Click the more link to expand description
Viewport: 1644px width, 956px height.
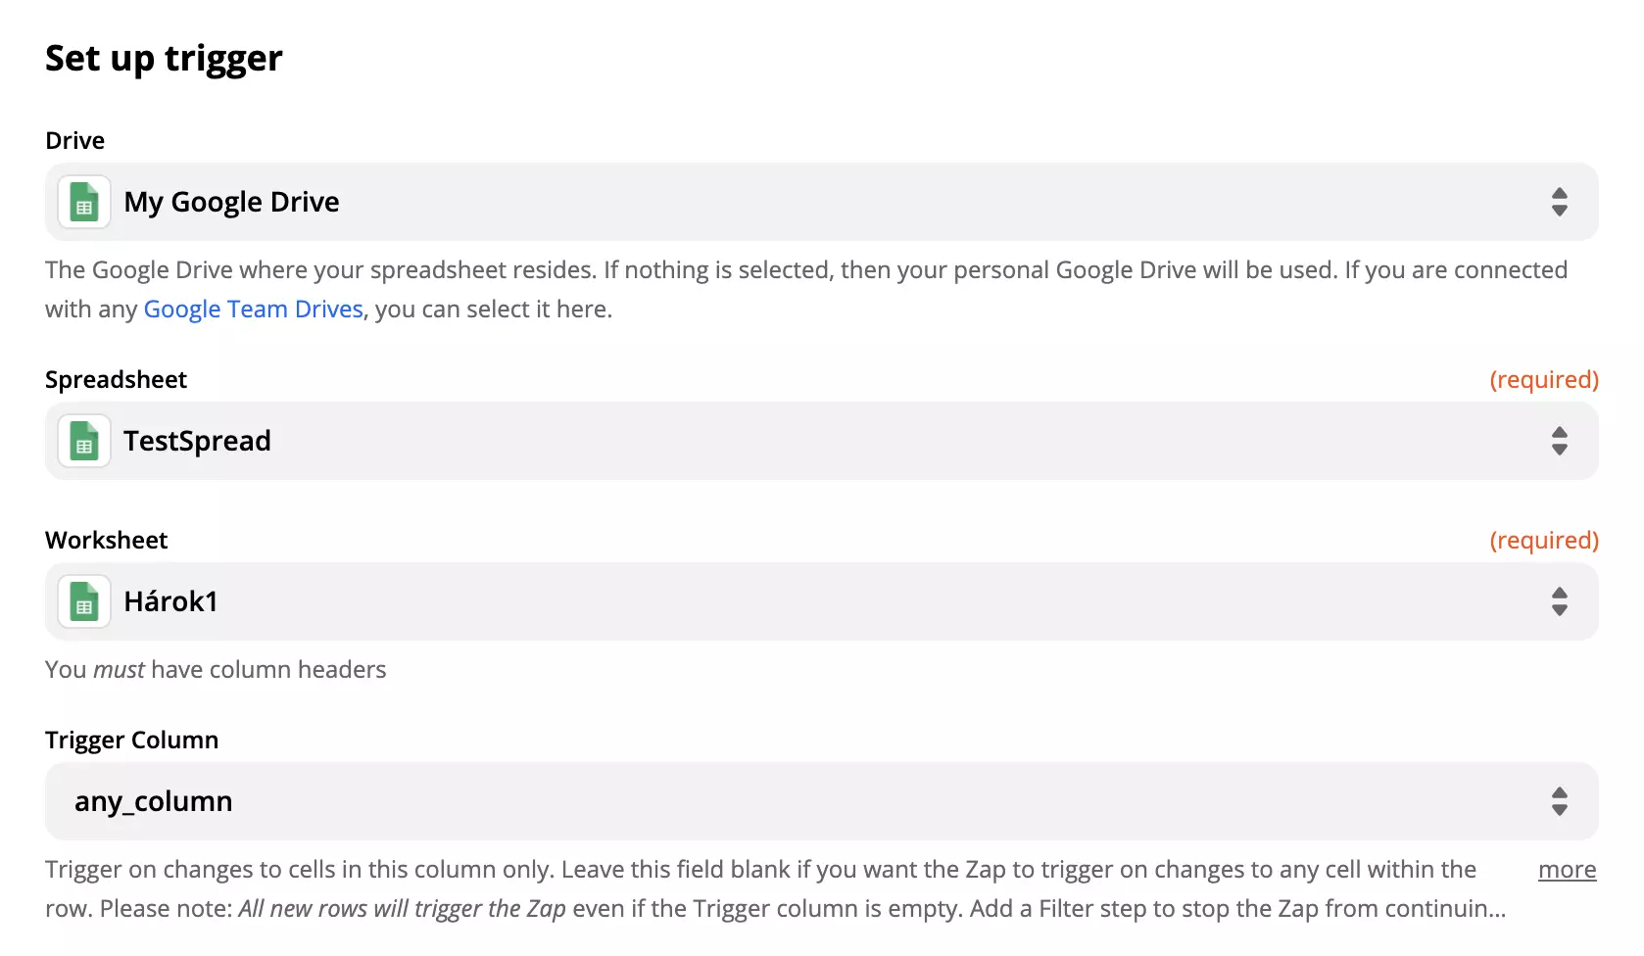point(1567,869)
